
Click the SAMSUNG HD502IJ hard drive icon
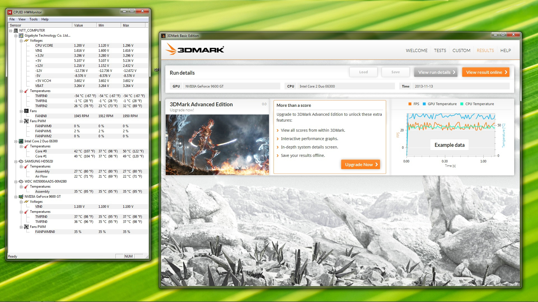pyautogui.click(x=21, y=161)
